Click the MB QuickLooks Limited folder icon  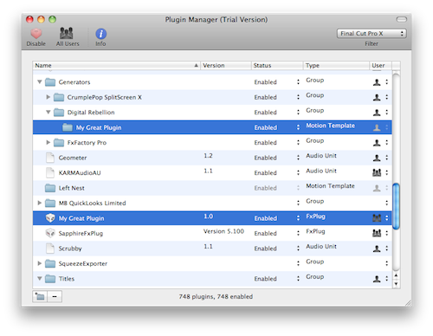point(50,203)
